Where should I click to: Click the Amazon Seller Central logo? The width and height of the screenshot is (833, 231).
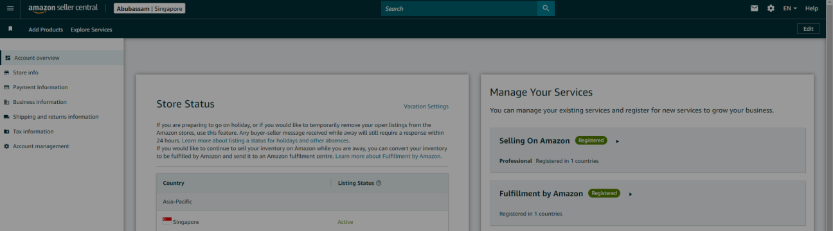[x=63, y=8]
